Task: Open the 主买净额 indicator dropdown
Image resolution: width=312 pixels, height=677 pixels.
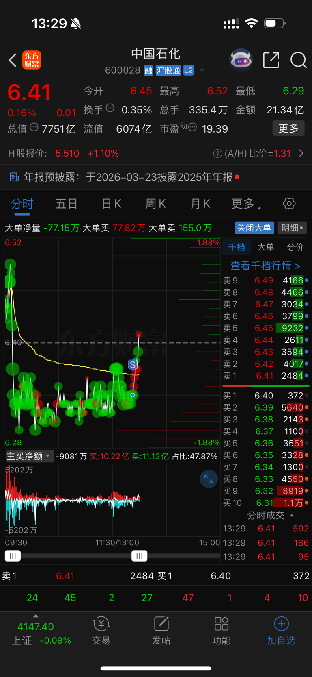Action: point(29,456)
